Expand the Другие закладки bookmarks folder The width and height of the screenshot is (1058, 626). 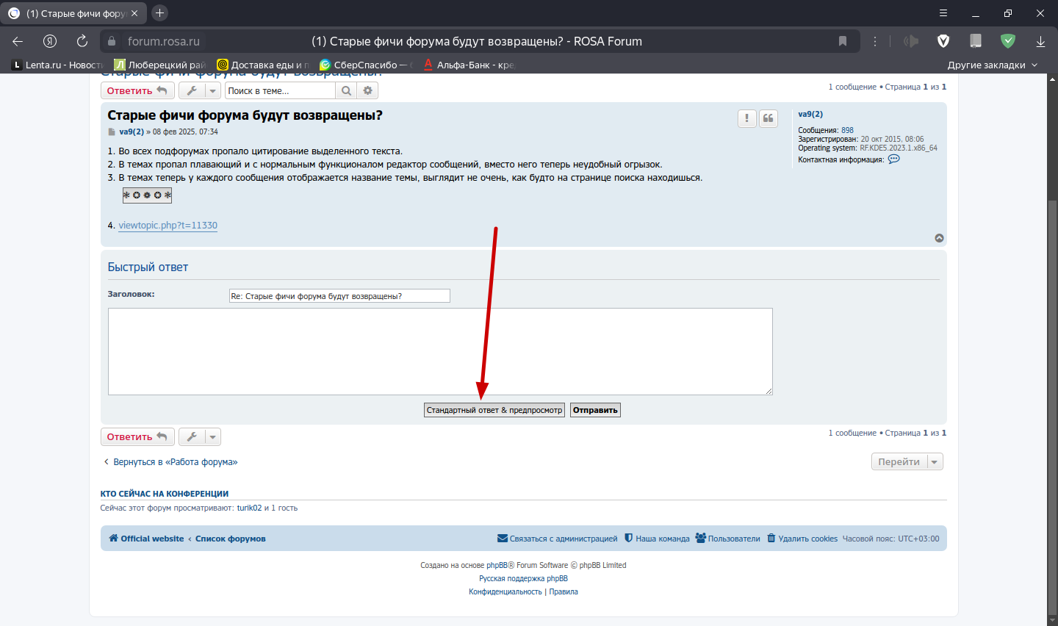pos(993,65)
